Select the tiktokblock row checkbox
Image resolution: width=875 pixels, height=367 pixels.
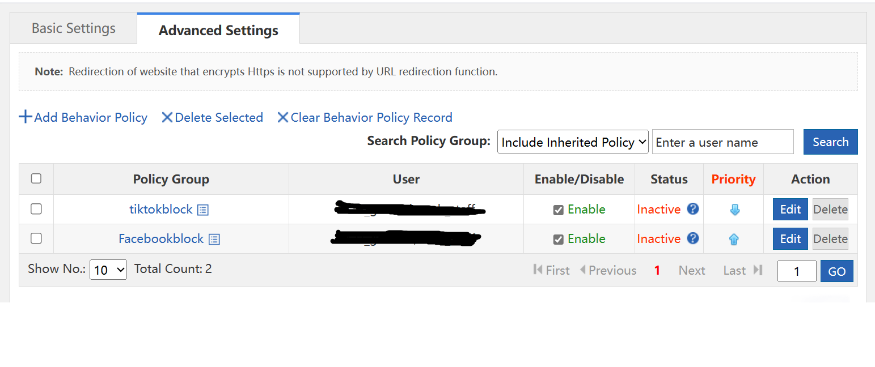(36, 209)
